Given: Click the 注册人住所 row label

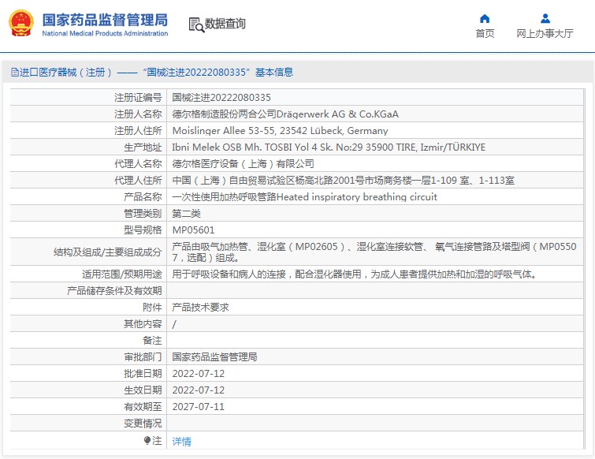Looking at the screenshot, I should 138,131.
